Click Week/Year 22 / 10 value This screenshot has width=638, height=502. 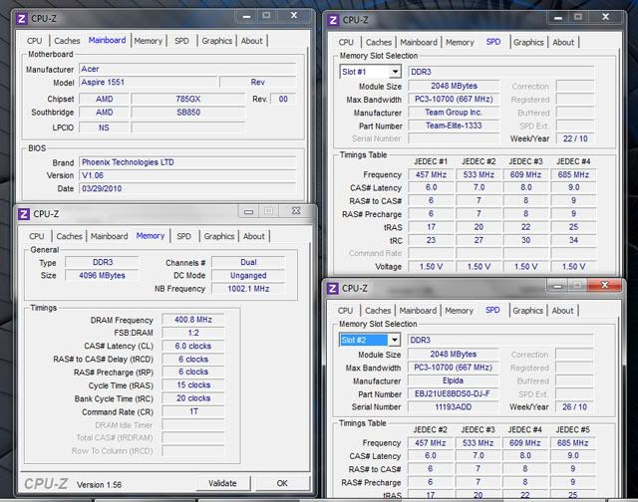pos(575,138)
